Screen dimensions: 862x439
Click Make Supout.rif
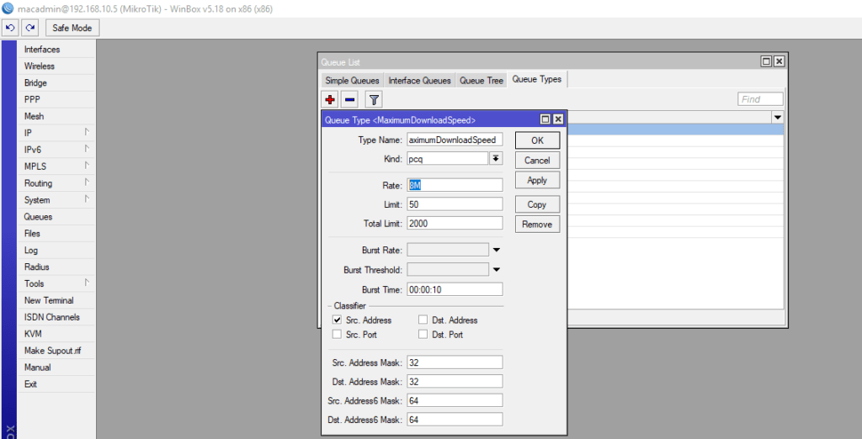click(56, 351)
